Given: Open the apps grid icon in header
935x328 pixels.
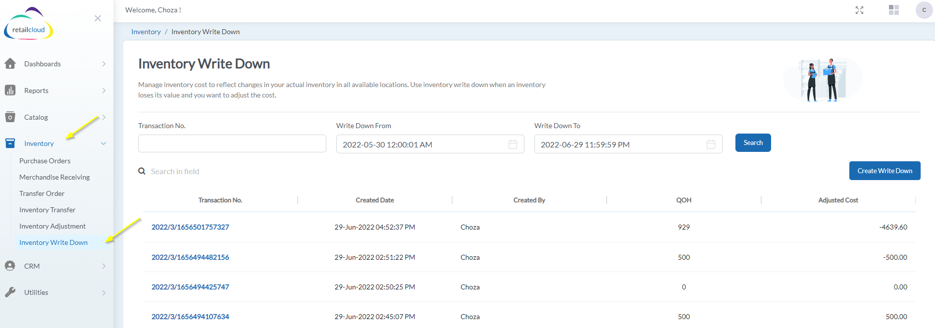Looking at the screenshot, I should [894, 10].
